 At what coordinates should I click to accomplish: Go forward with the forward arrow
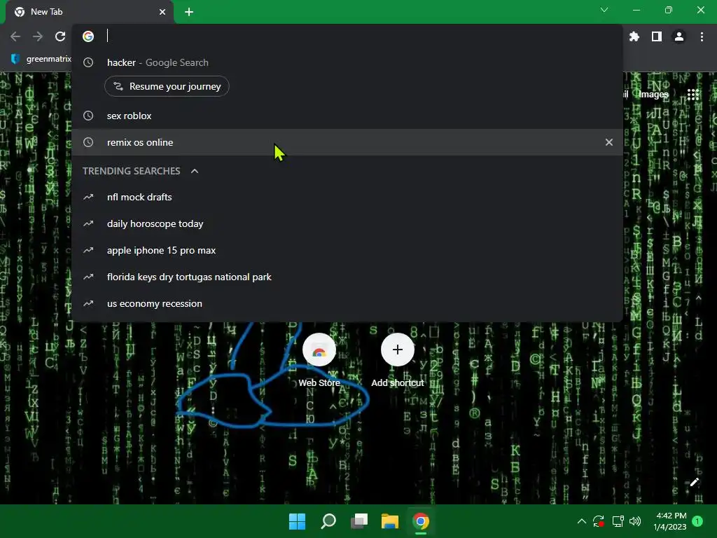38,36
